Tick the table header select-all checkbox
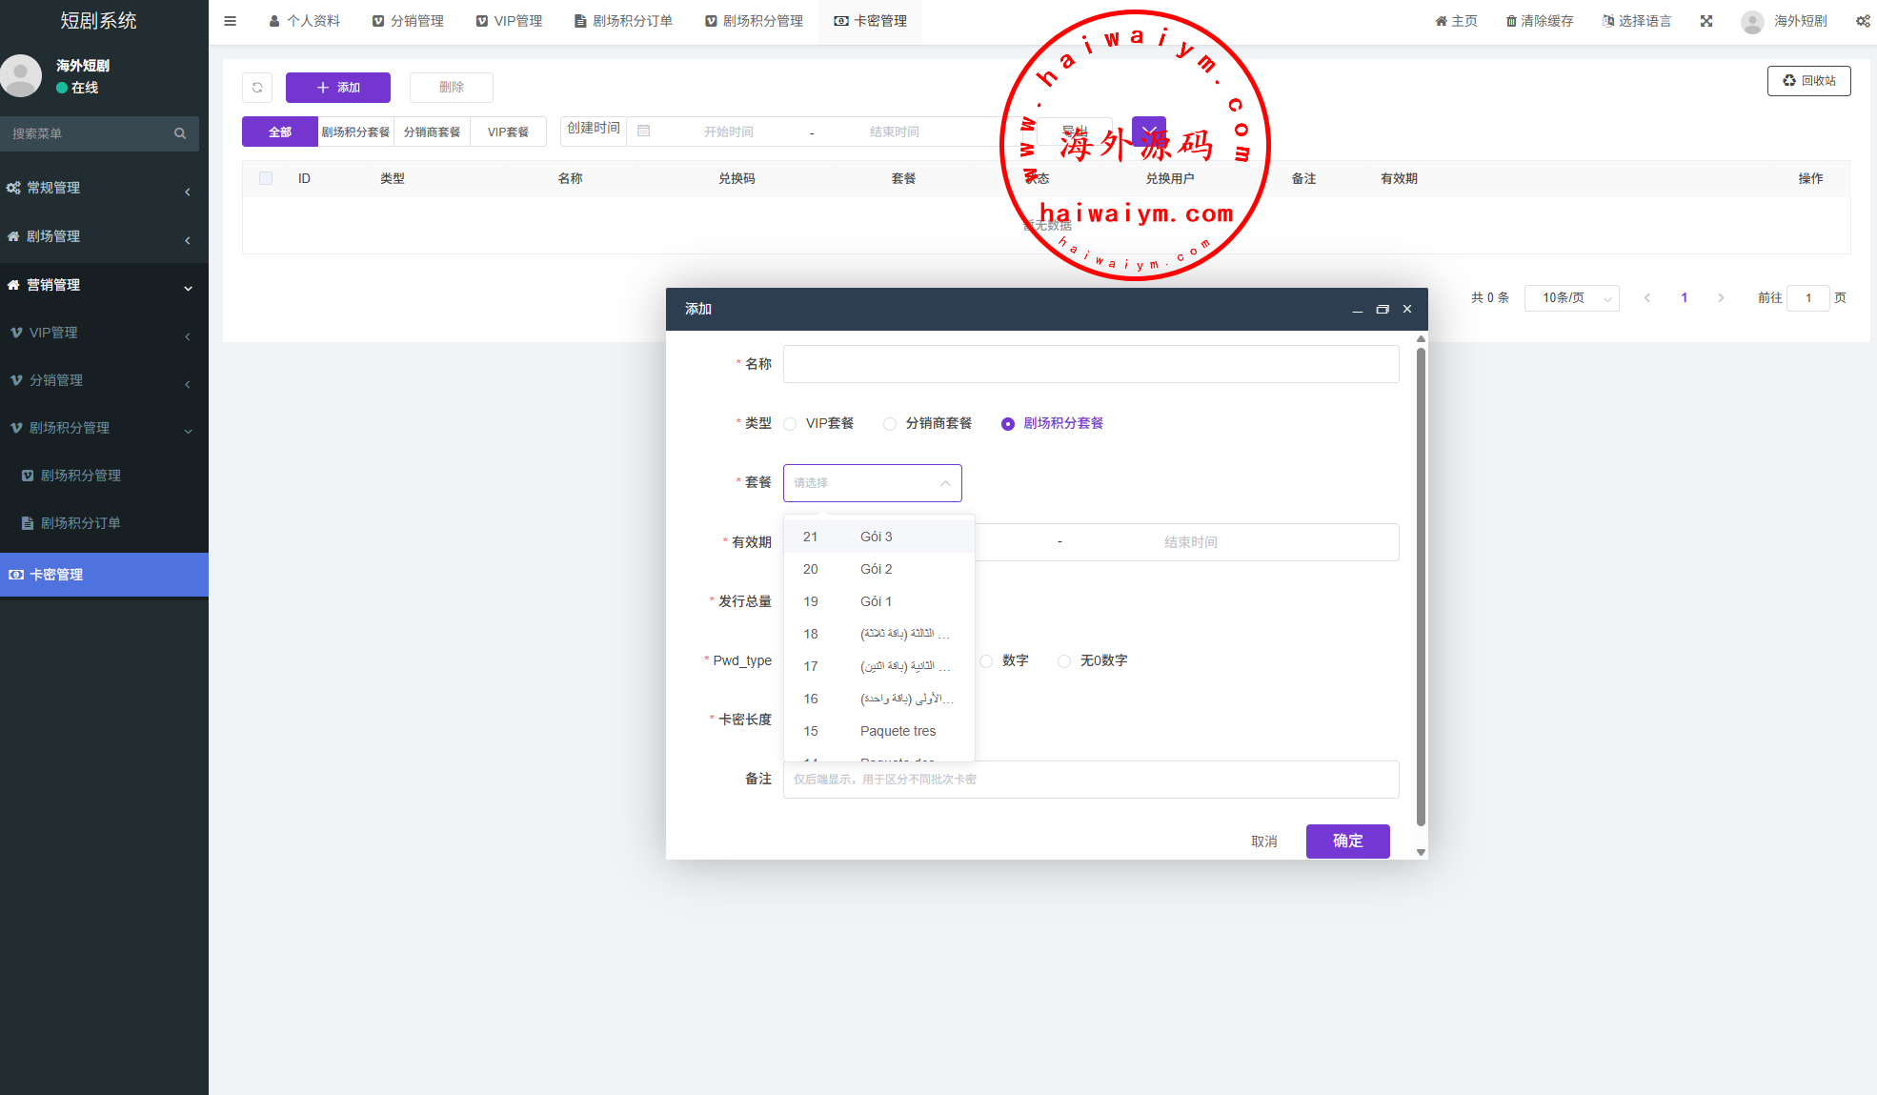Image resolution: width=1877 pixels, height=1095 pixels. [266, 178]
